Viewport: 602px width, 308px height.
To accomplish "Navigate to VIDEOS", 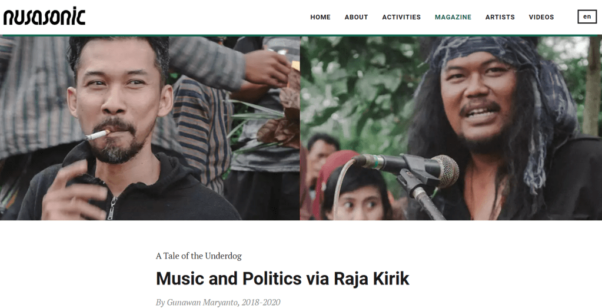I will (x=541, y=17).
